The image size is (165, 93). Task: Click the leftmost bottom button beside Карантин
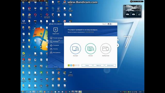[x=87, y=65]
